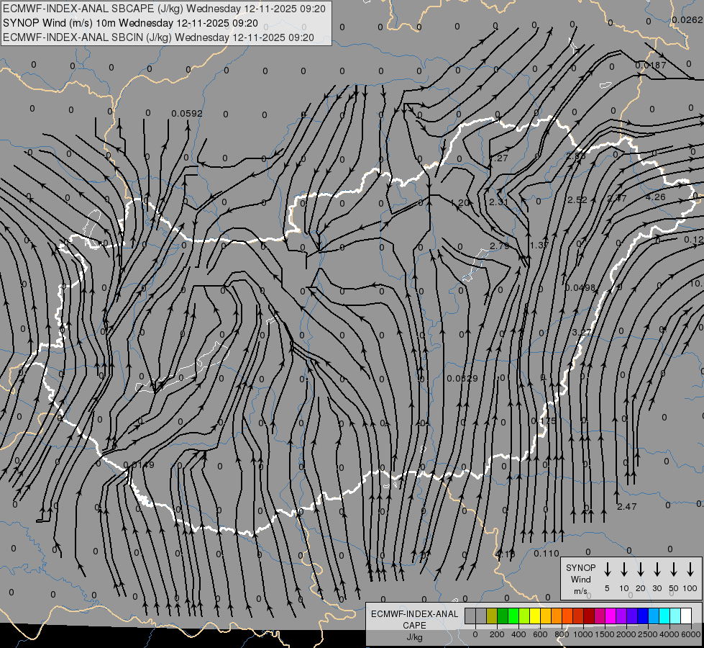Viewport: 704px width, 648px height.
Task: Click the ECMWF-INDEX-ANAL legend caption
Action: tap(414, 614)
